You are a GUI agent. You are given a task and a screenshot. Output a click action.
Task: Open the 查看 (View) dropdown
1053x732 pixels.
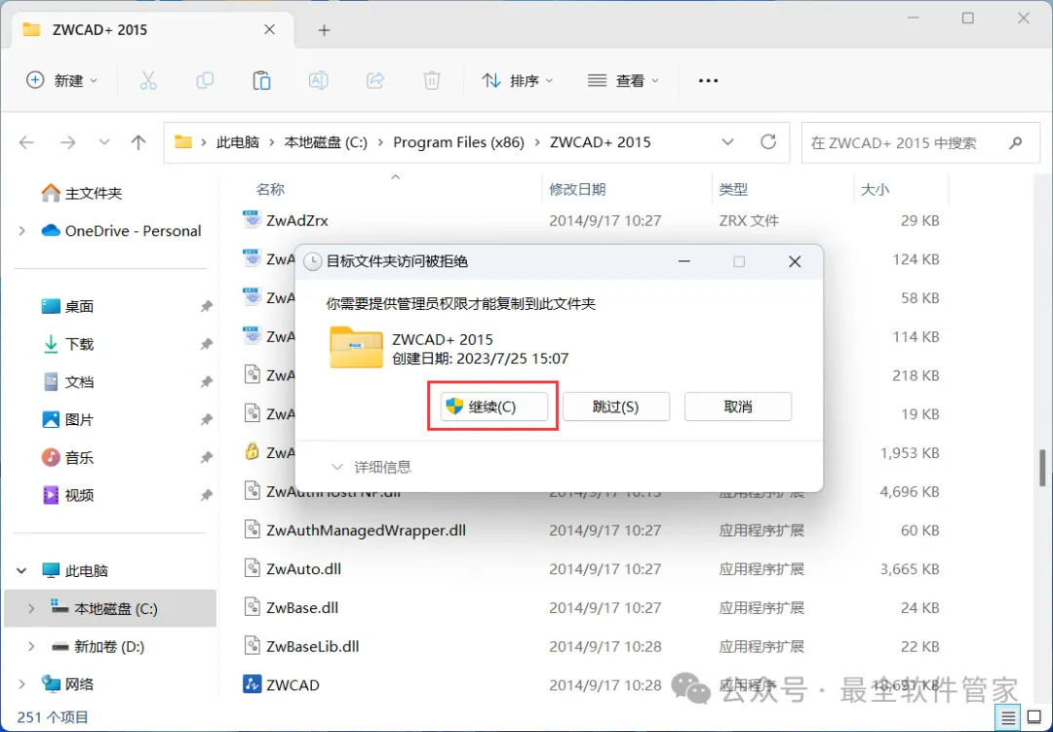(x=624, y=81)
